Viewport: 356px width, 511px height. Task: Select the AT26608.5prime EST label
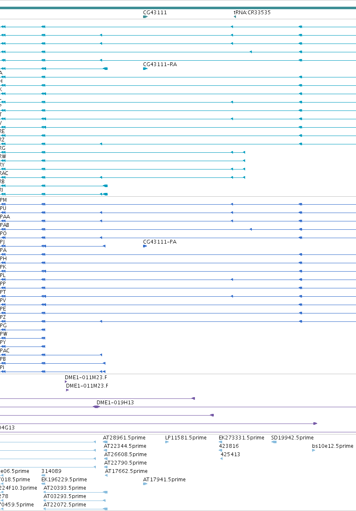tap(125, 455)
